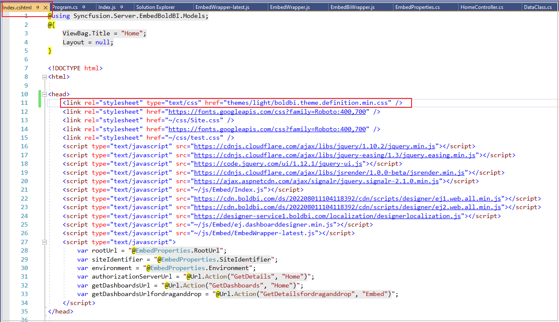Click the pin icon on Program.cs tab

84,8
